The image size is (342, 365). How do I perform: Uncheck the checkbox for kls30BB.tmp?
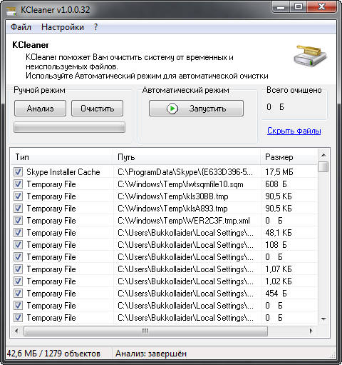(x=18, y=196)
